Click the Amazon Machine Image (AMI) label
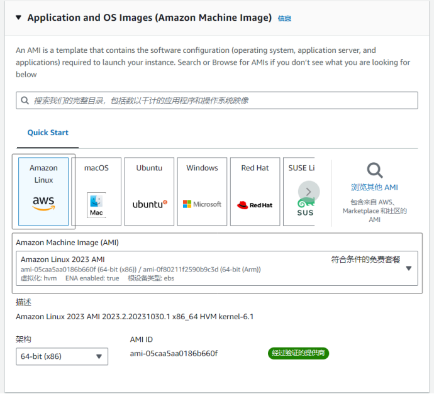The height and width of the screenshot is (394, 434). (x=67, y=243)
